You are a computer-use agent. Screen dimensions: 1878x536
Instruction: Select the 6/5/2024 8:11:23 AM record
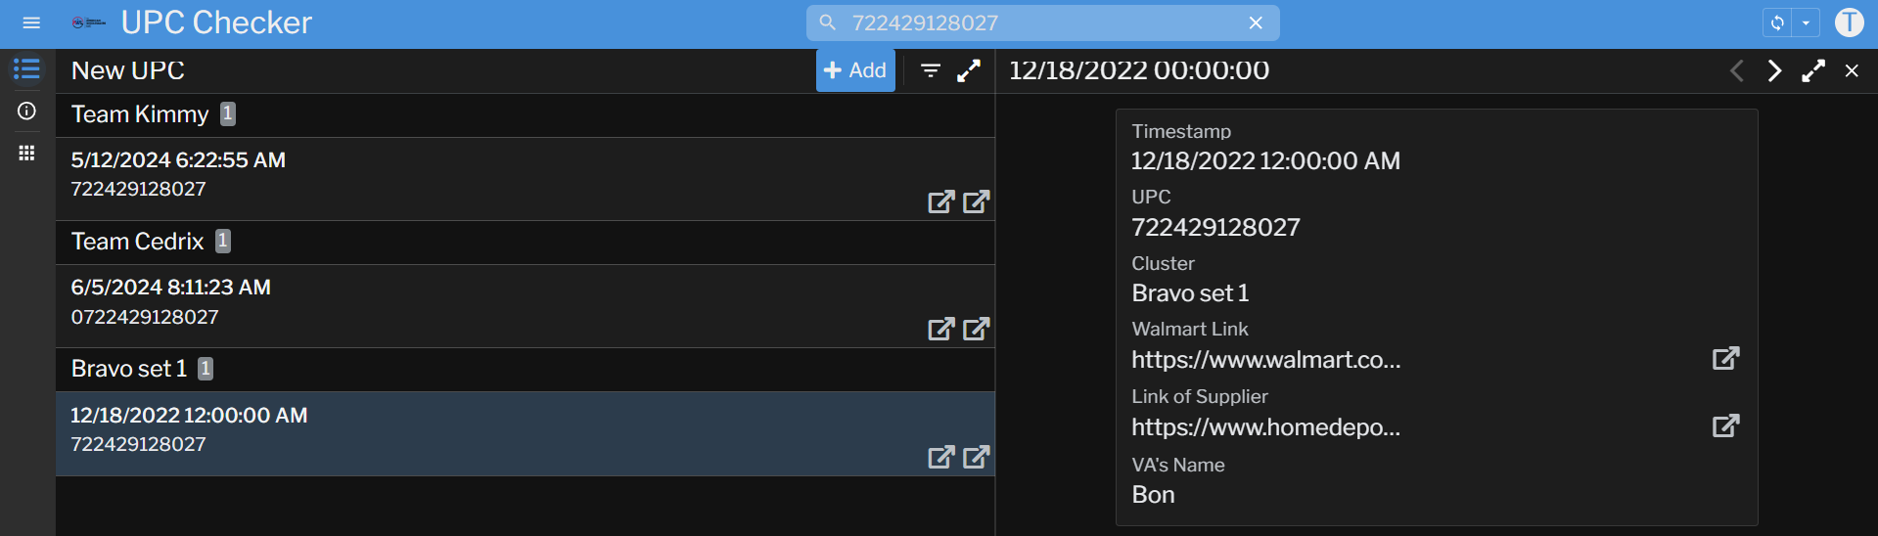[x=391, y=301]
